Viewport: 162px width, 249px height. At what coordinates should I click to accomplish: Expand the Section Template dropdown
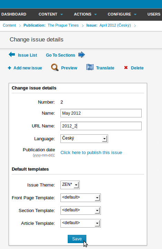pyautogui.click(x=80, y=210)
